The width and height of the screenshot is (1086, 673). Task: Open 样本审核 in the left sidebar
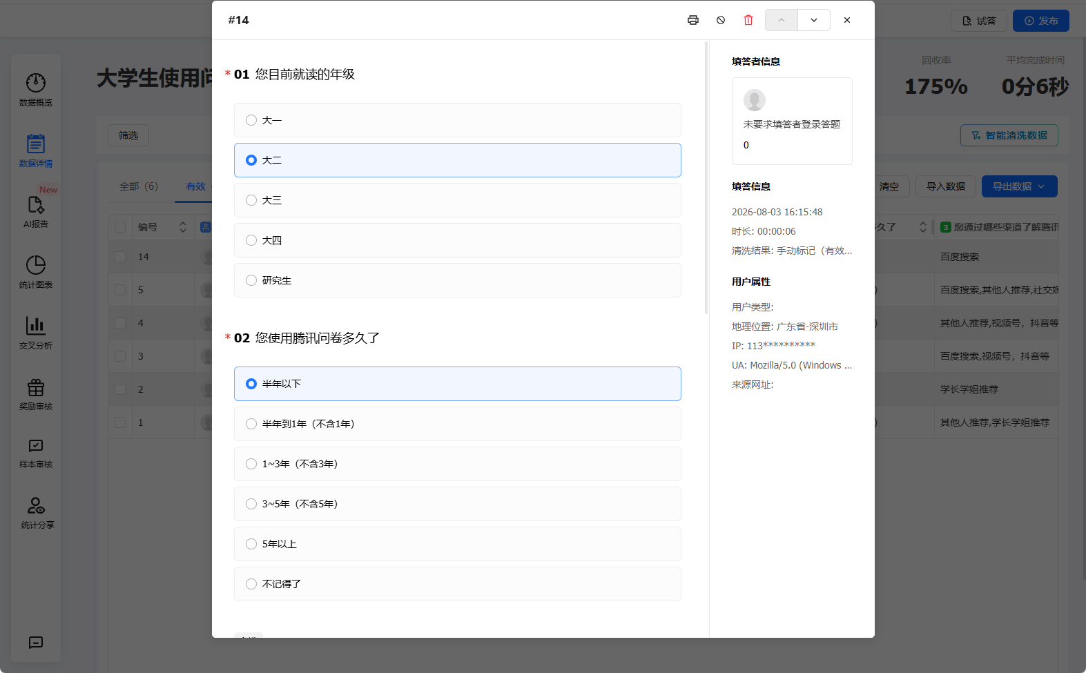point(36,453)
